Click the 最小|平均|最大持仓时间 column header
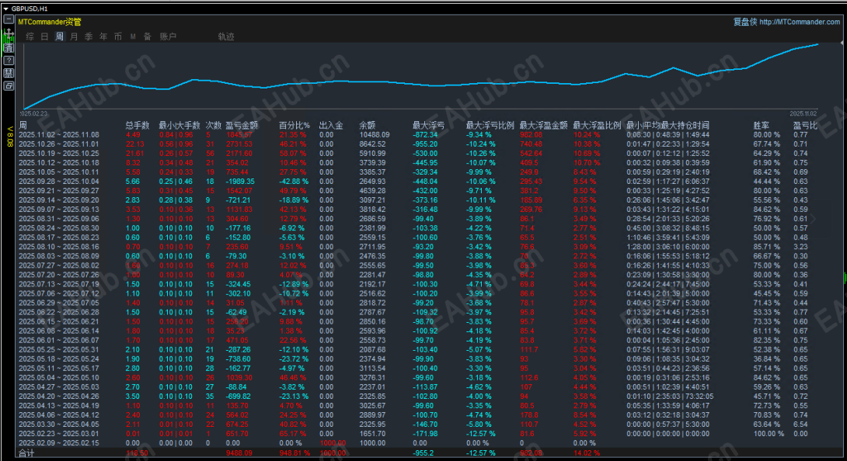This screenshot has width=847, height=461. (x=667, y=125)
